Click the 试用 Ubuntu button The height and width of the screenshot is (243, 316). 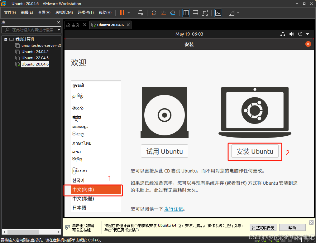[165, 151]
